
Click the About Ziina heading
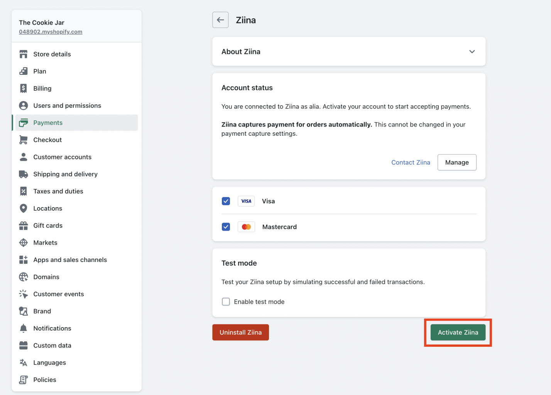pos(241,52)
